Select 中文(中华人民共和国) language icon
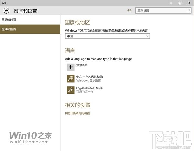The image size is (194, 151). [x=70, y=79]
